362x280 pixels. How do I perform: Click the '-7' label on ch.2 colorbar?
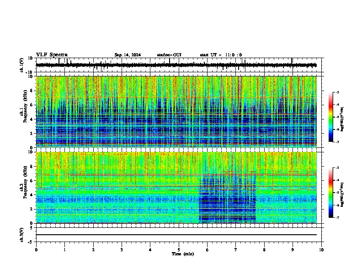(337, 217)
